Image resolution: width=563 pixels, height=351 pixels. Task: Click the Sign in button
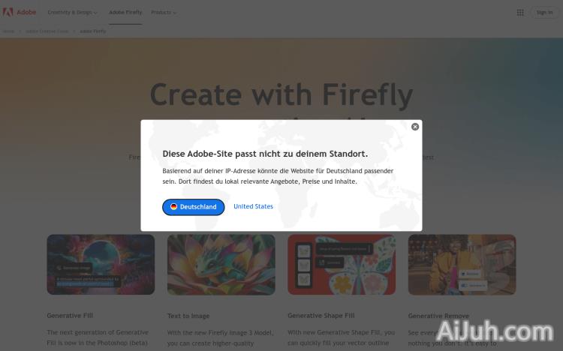pos(544,13)
